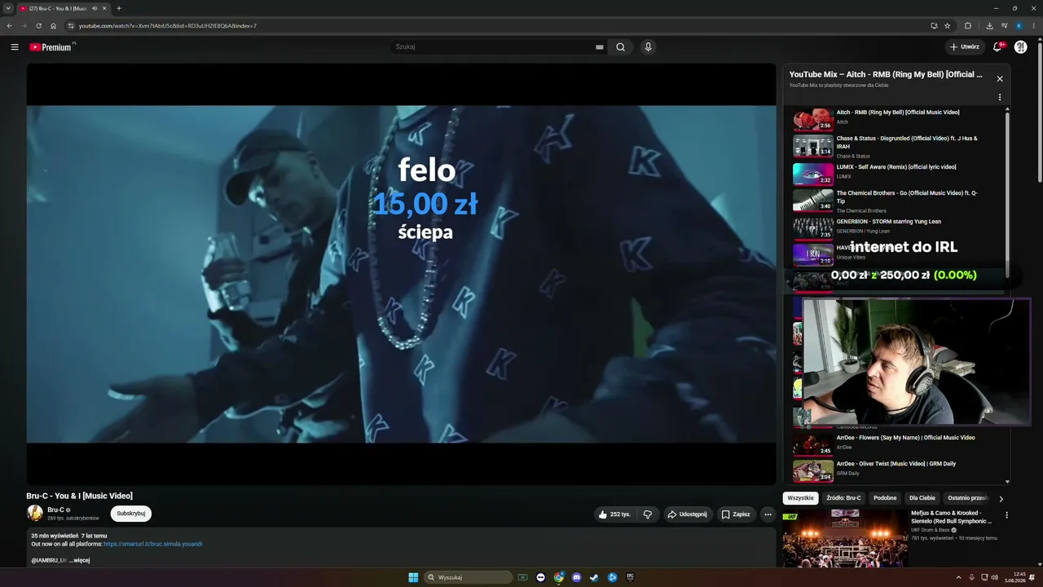Open Epic Games Launcher from taskbar
The image size is (1043, 587).
630,577
